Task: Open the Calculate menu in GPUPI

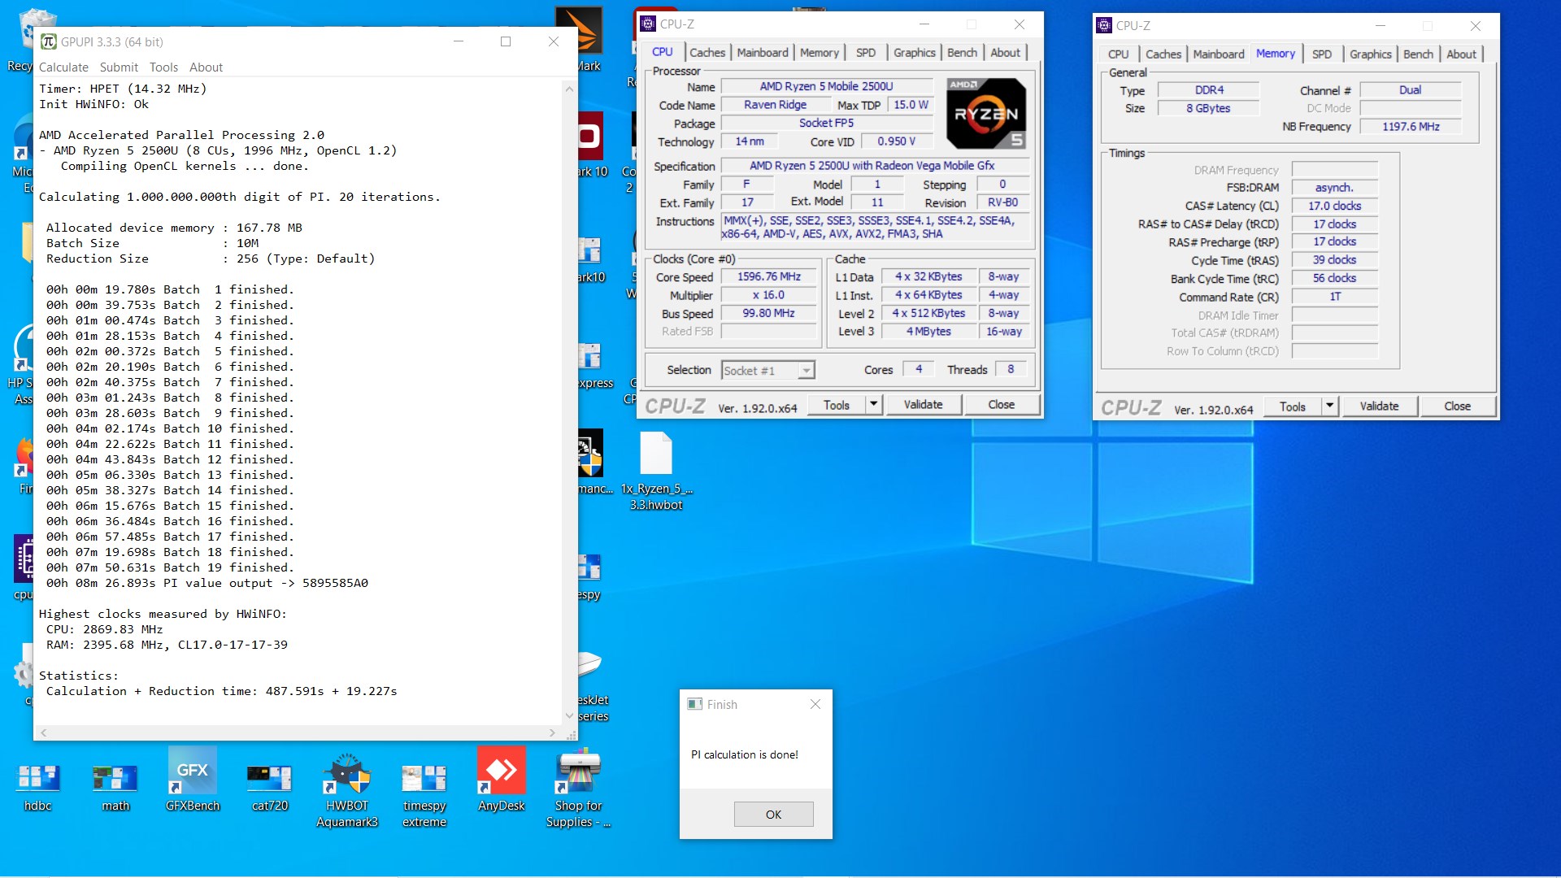Action: click(63, 67)
